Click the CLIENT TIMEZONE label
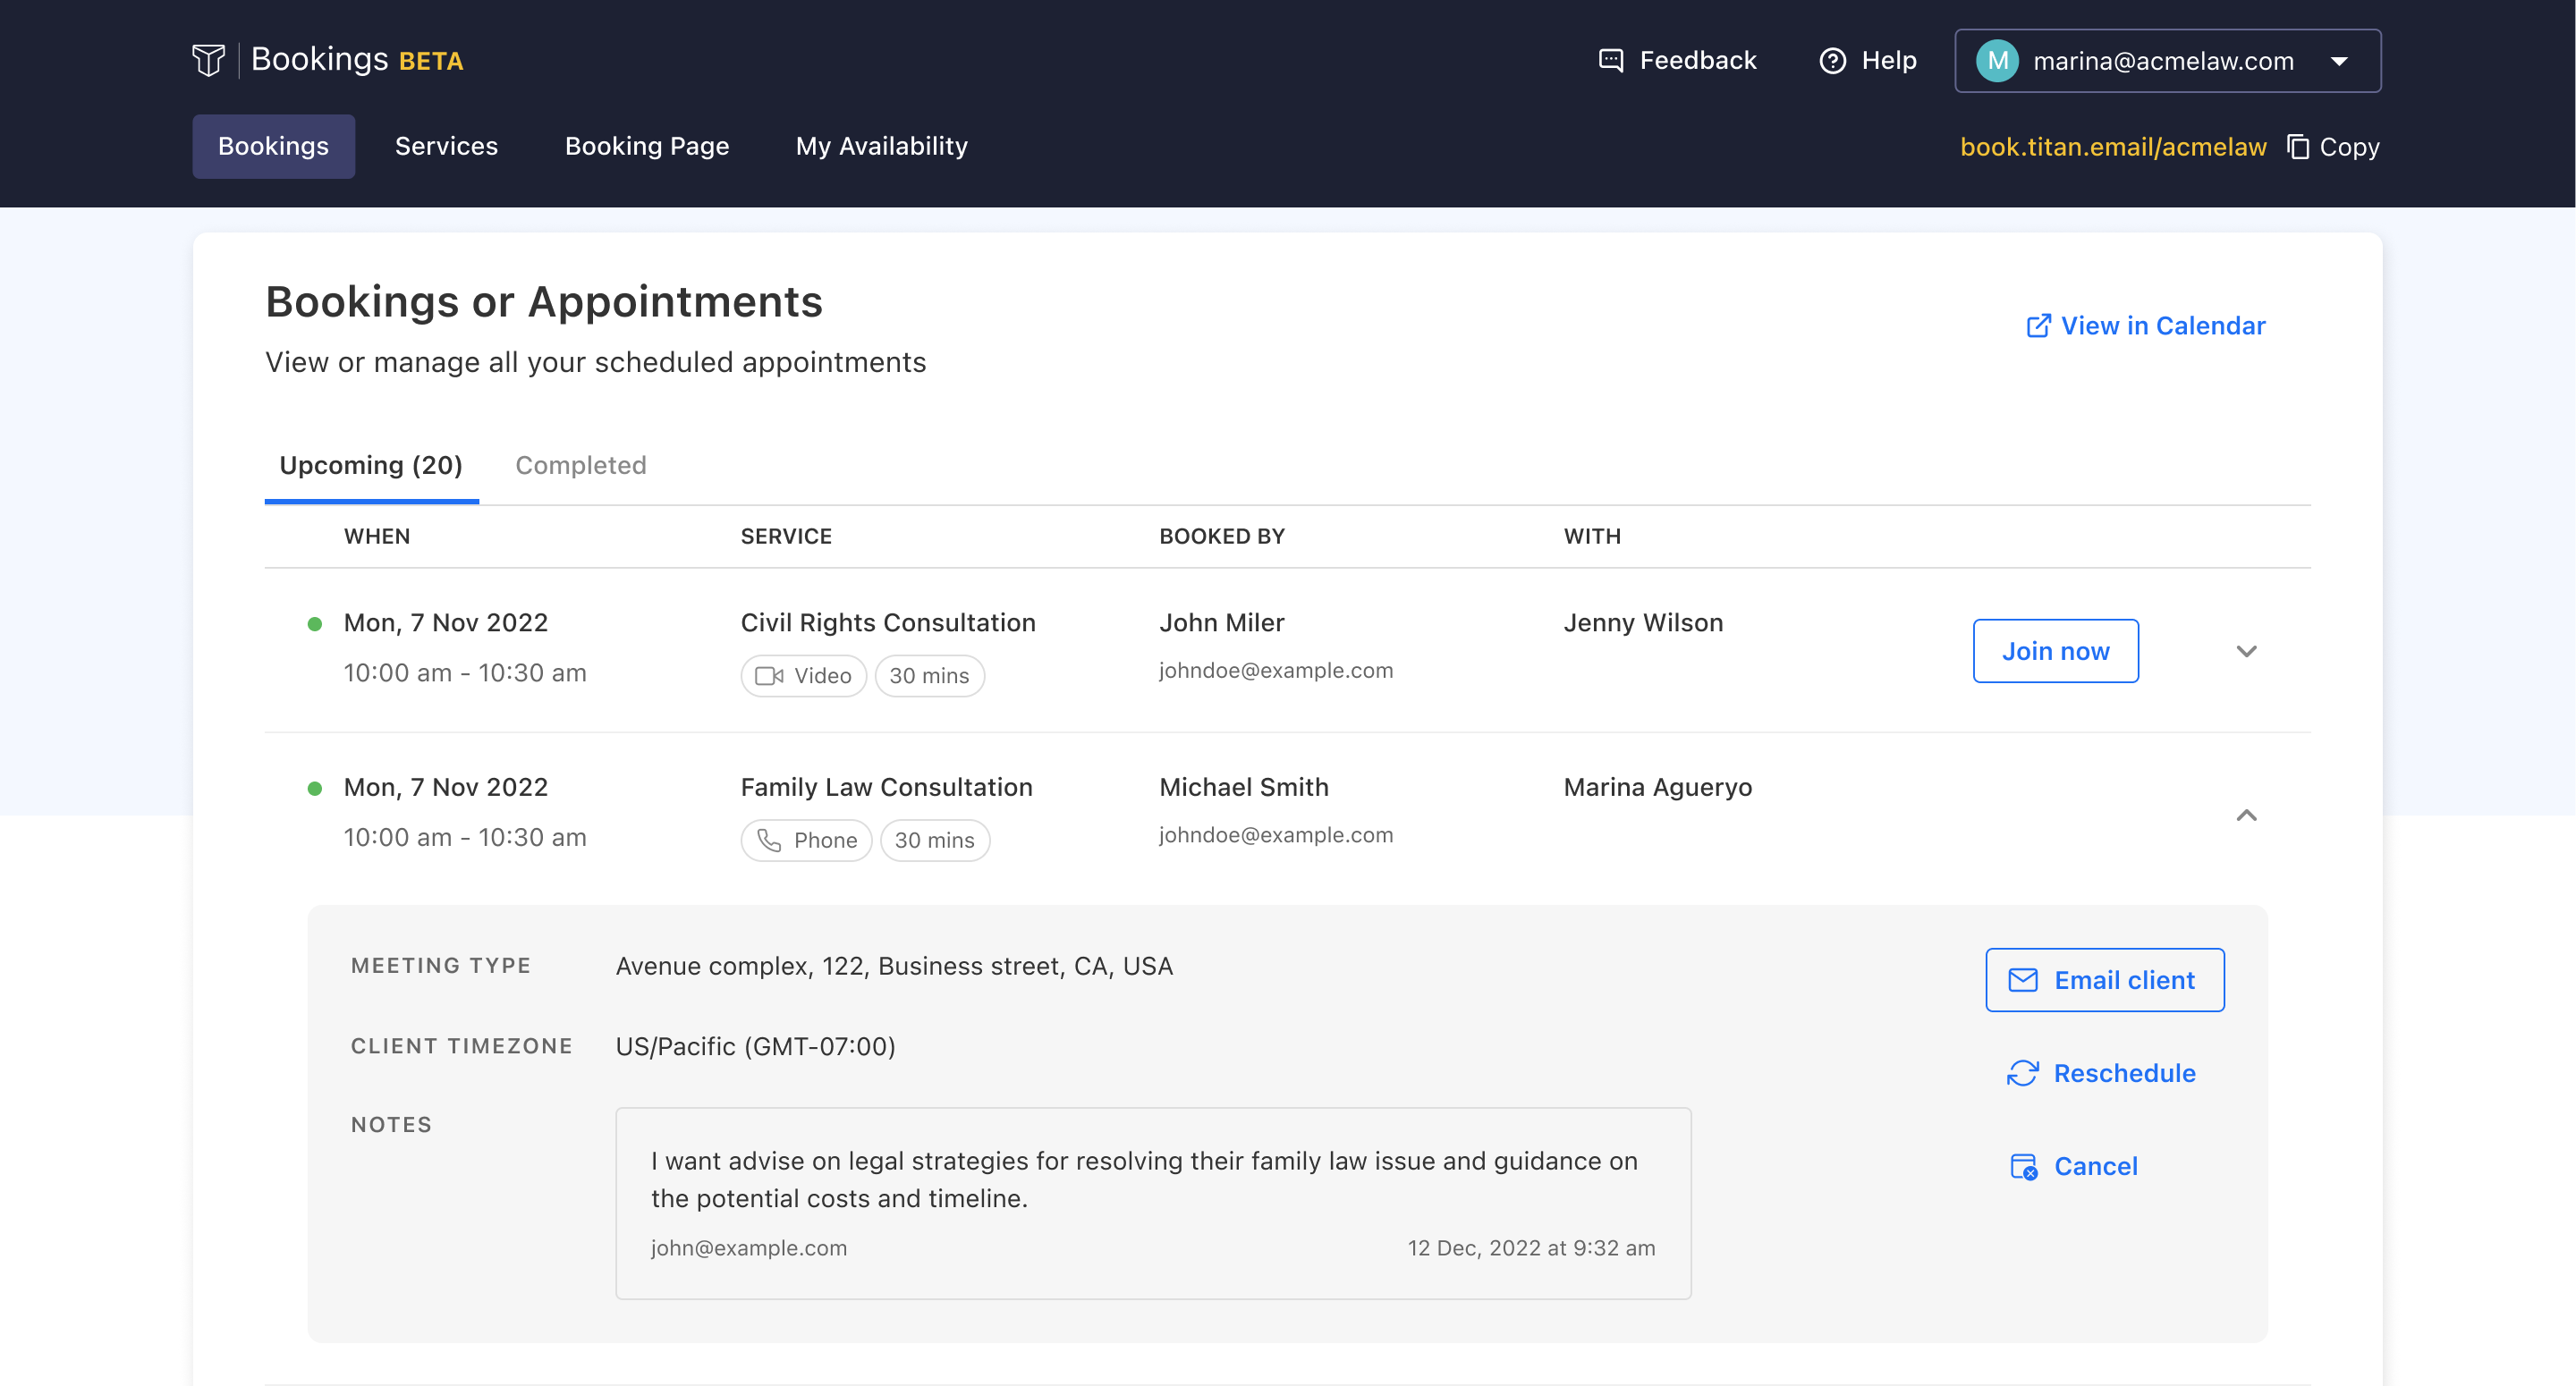Viewport: 2576px width, 1386px height. (x=461, y=1047)
